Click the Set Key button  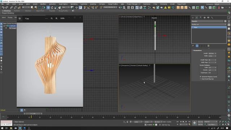tap(200, 125)
